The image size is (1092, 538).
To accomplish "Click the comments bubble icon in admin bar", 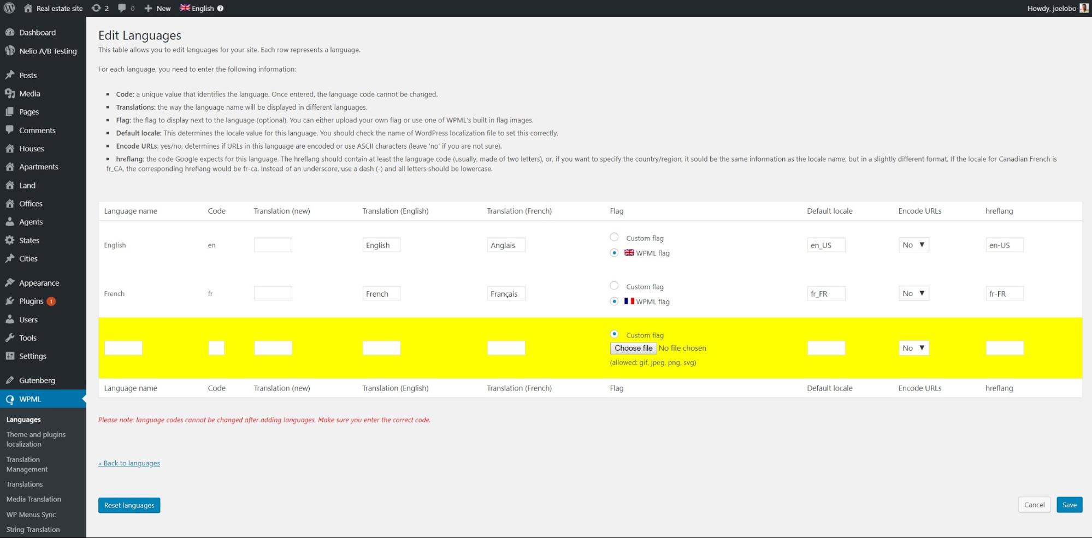I will (x=122, y=8).
